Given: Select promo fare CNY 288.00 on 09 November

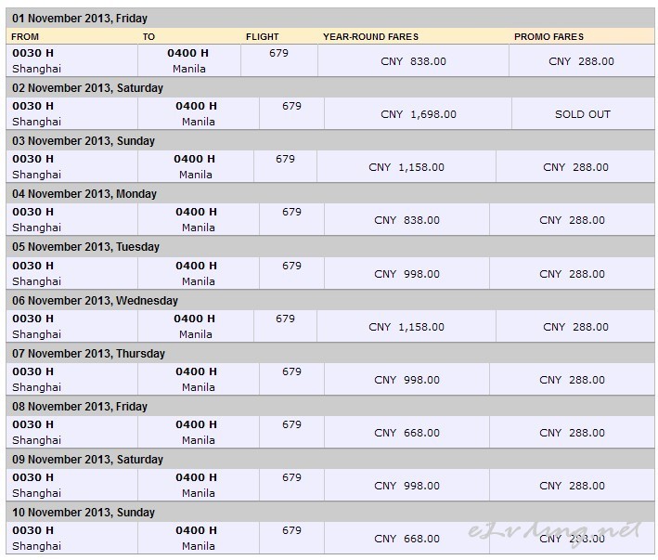Looking at the screenshot, I should pyautogui.click(x=572, y=486).
